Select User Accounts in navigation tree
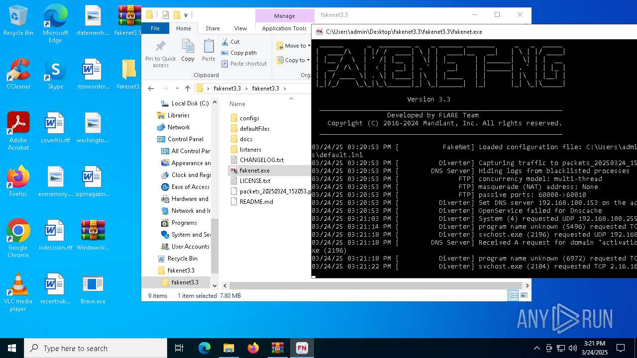 185,247
